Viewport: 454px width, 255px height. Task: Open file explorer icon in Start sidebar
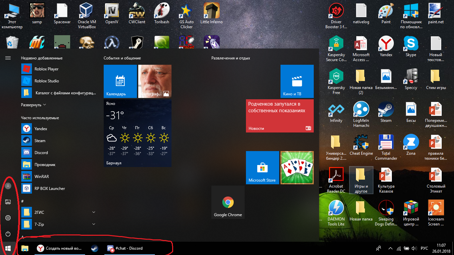click(8, 202)
